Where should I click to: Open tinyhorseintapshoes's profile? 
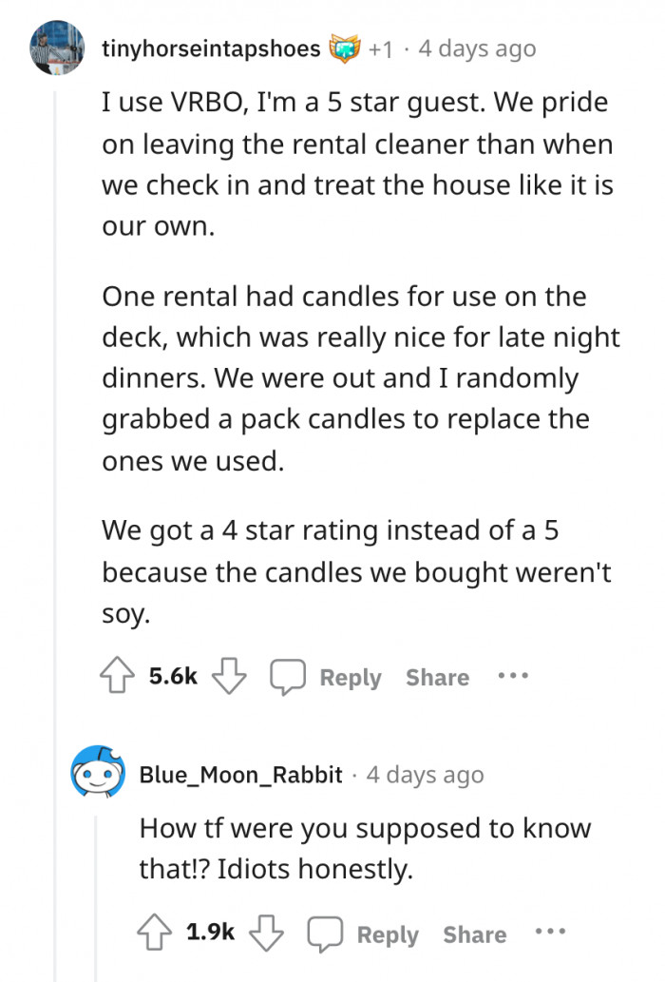point(211,48)
